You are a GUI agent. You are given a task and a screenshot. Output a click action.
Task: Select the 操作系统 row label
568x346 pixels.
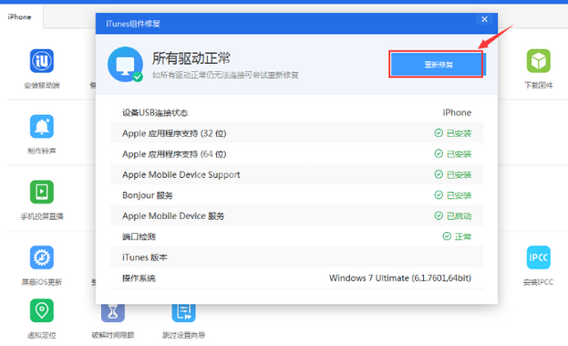(x=139, y=278)
